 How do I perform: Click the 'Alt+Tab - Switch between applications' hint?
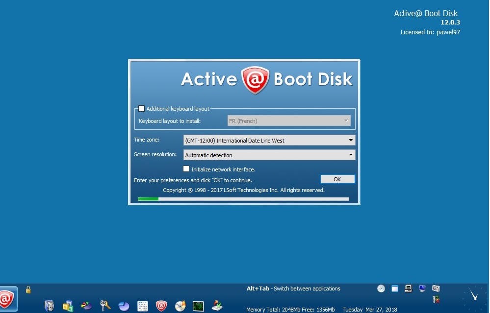tap(293, 289)
